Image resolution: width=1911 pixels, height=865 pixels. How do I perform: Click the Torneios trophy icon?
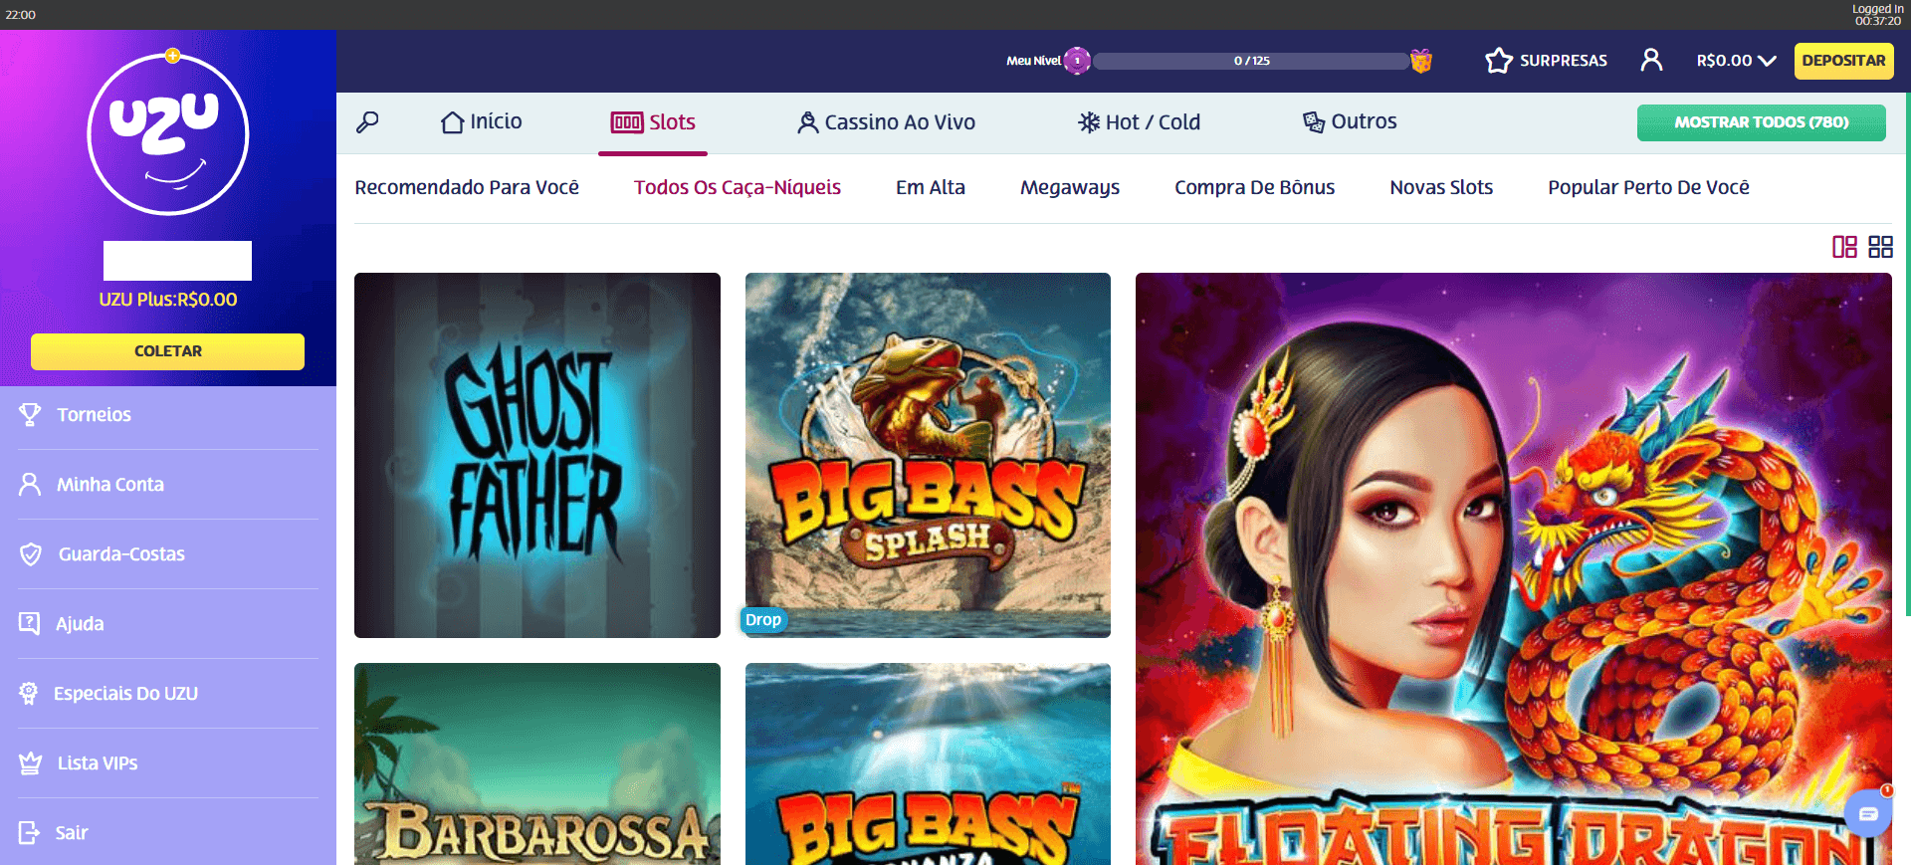coord(30,415)
